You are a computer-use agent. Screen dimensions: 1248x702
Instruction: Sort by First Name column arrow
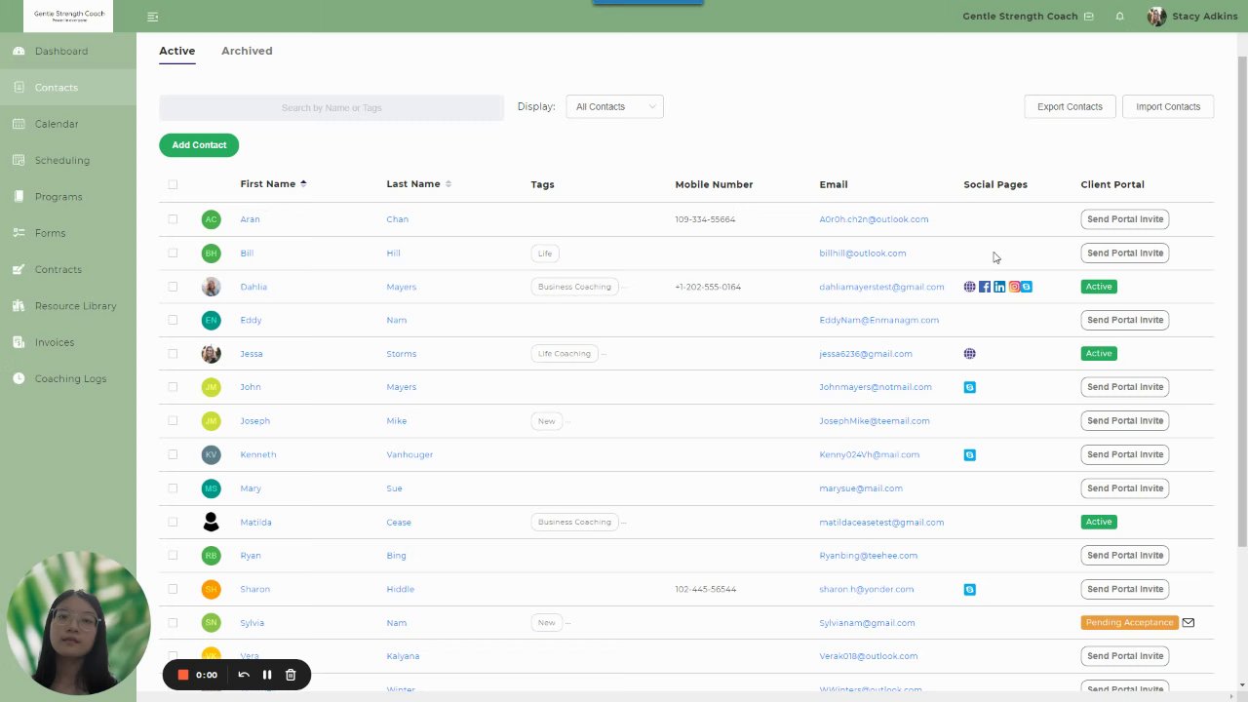[303, 184]
